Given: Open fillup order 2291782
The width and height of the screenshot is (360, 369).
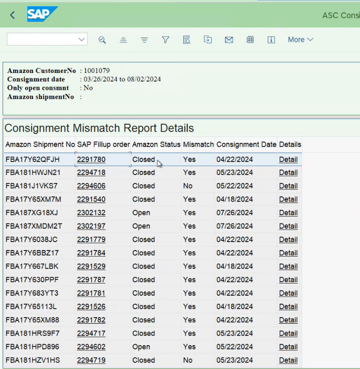Looking at the screenshot, I should pos(91,320).
